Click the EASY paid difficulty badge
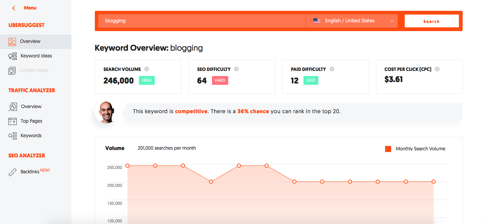This screenshot has width=486, height=224. [x=311, y=80]
